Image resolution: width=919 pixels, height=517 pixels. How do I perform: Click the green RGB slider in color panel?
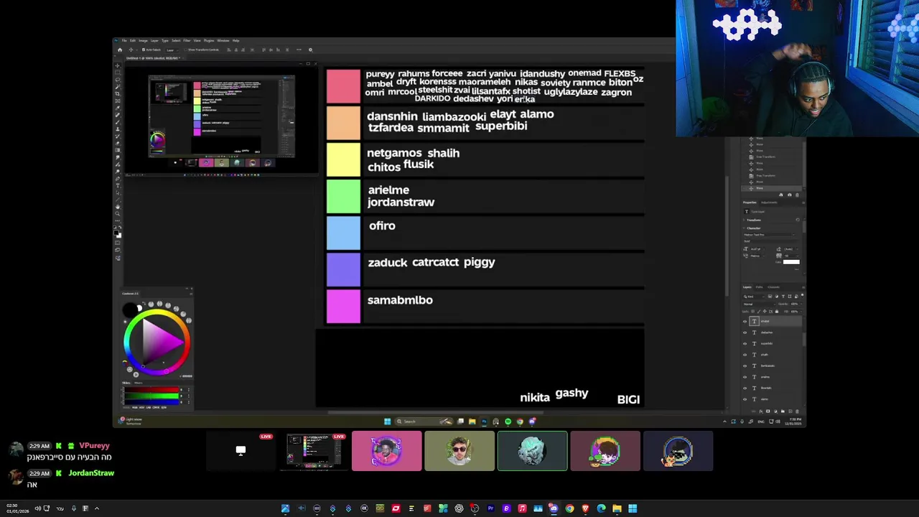click(151, 394)
